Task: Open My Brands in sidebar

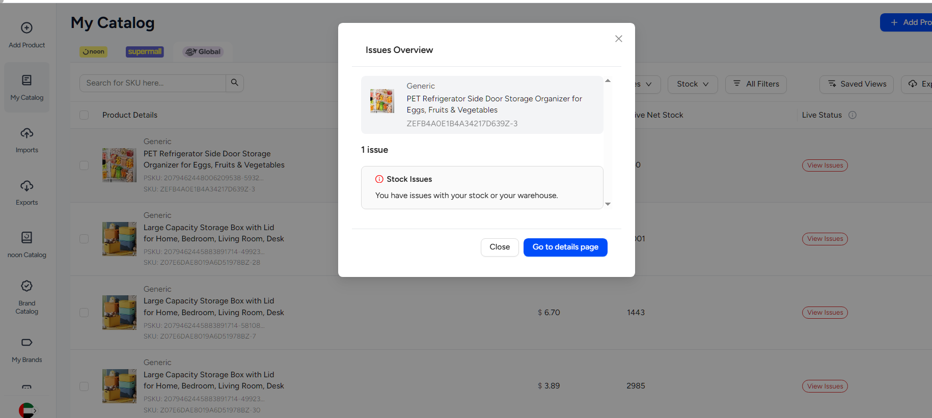Action: point(27,350)
